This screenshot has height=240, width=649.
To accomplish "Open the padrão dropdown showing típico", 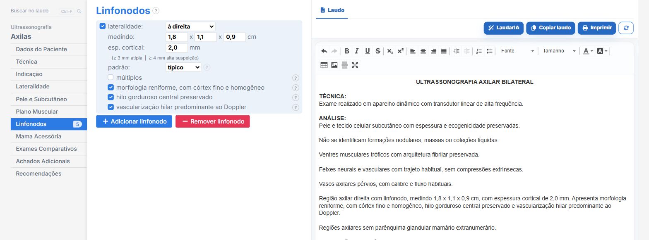I will [x=183, y=67].
